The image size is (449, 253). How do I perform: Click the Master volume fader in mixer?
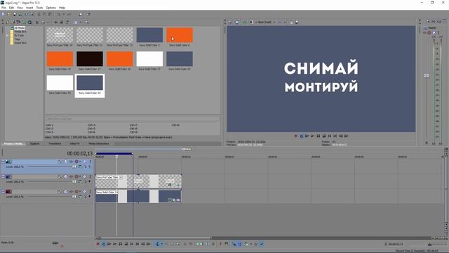427,76
